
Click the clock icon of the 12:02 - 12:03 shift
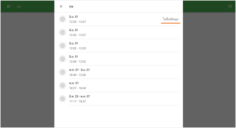62,46
